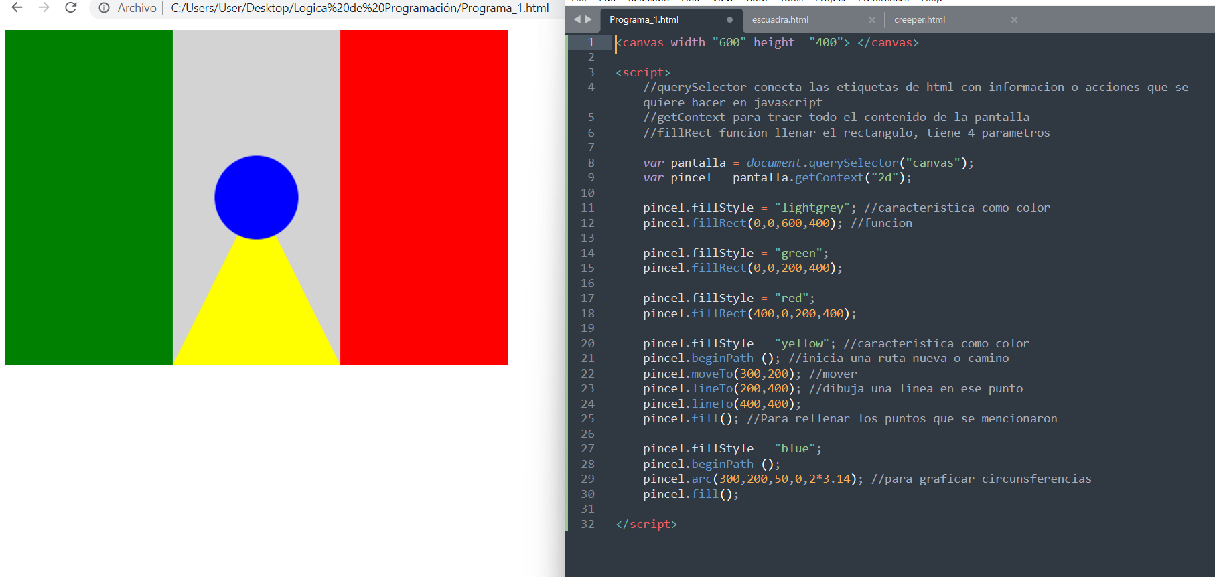The image size is (1215, 577).
Task: Open site information icon next to Archivo
Action: click(104, 8)
